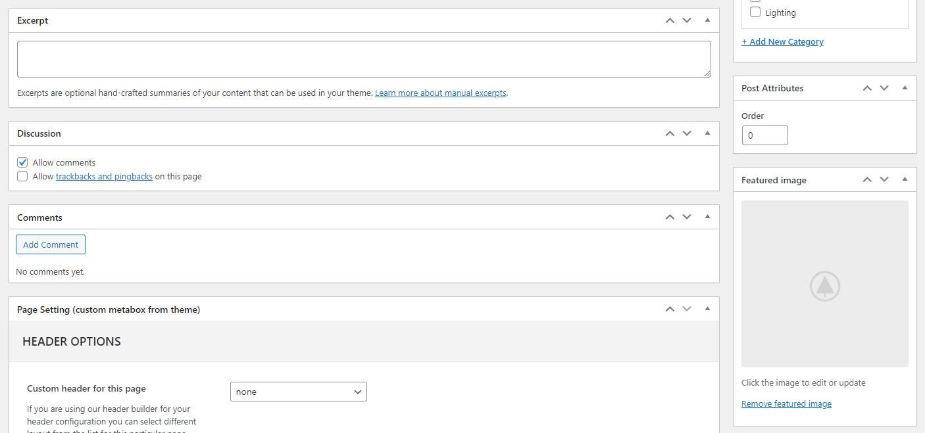Move the Discussion panel down
This screenshot has width=925, height=433.
[x=687, y=133]
